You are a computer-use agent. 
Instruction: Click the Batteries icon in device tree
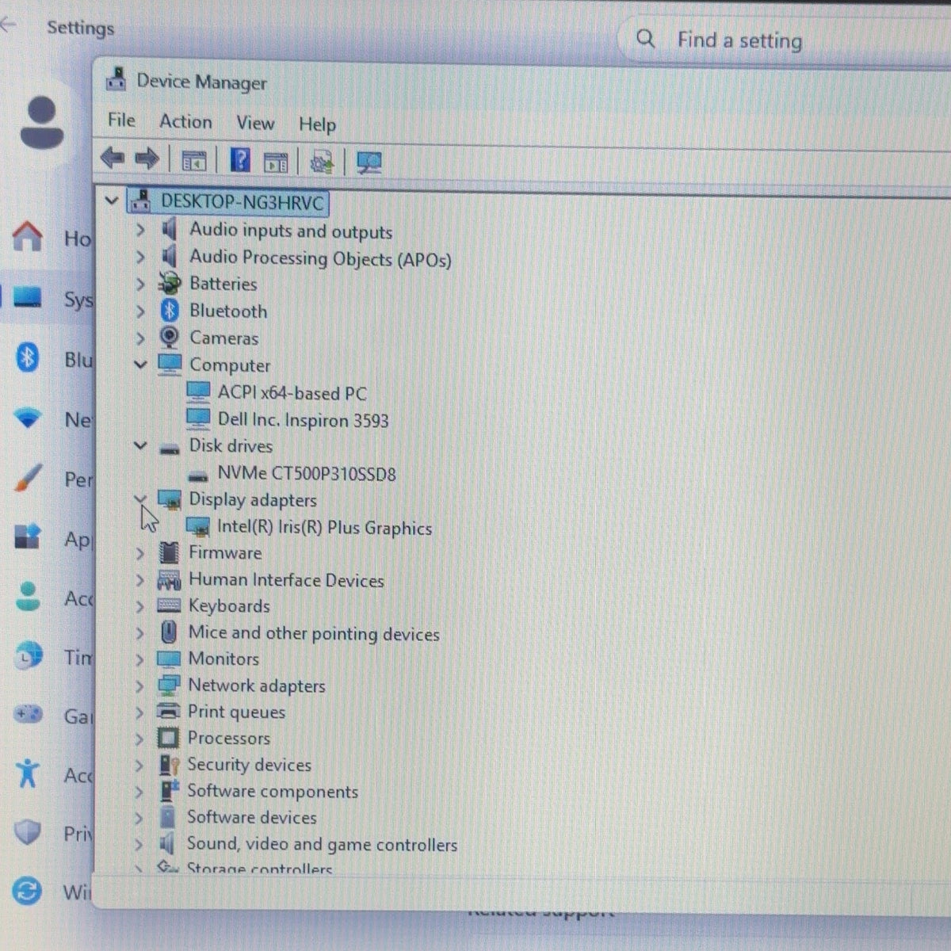click(169, 284)
